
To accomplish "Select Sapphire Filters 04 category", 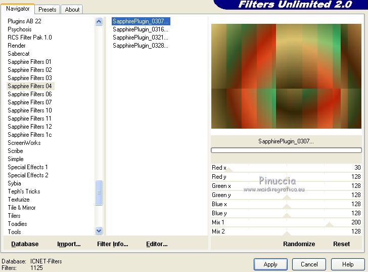I will (x=30, y=86).
